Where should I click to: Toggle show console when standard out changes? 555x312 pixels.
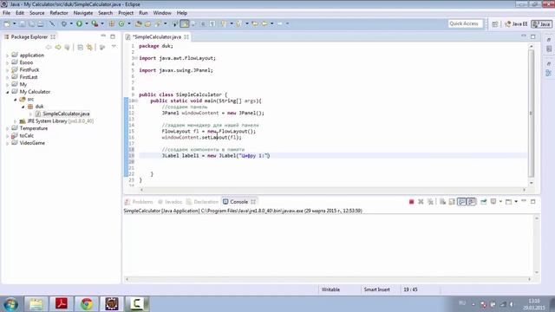(x=461, y=202)
